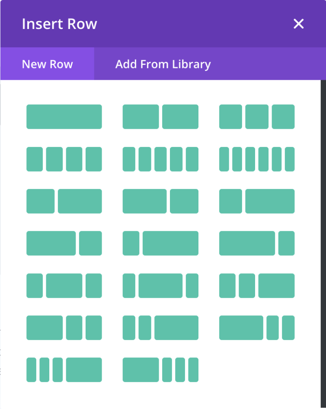Select the single full-width column layout
Viewport: 326px width, 409px height.
(64, 117)
